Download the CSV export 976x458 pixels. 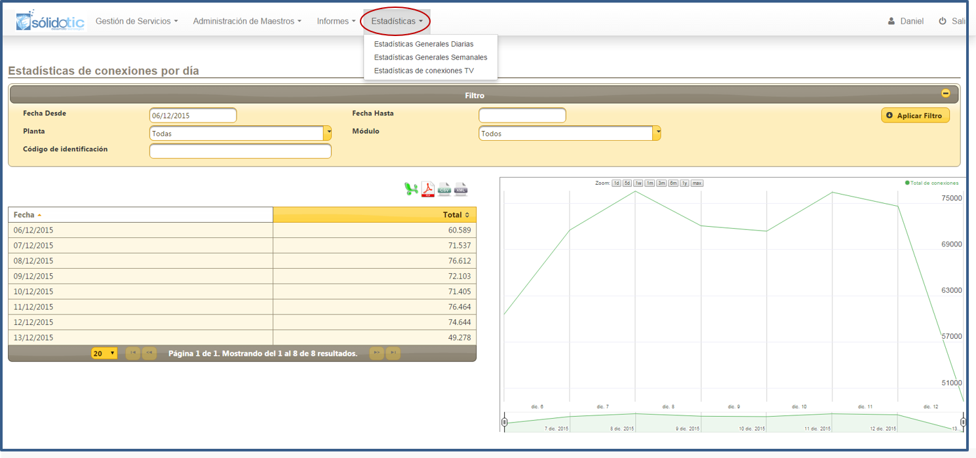pyautogui.click(x=444, y=189)
